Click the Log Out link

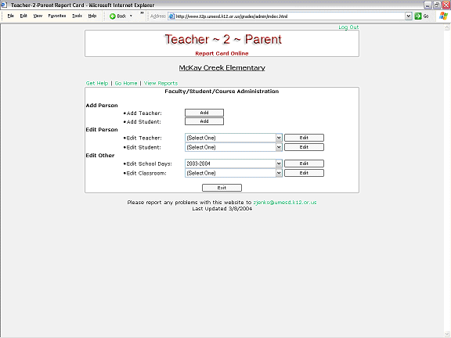click(348, 27)
